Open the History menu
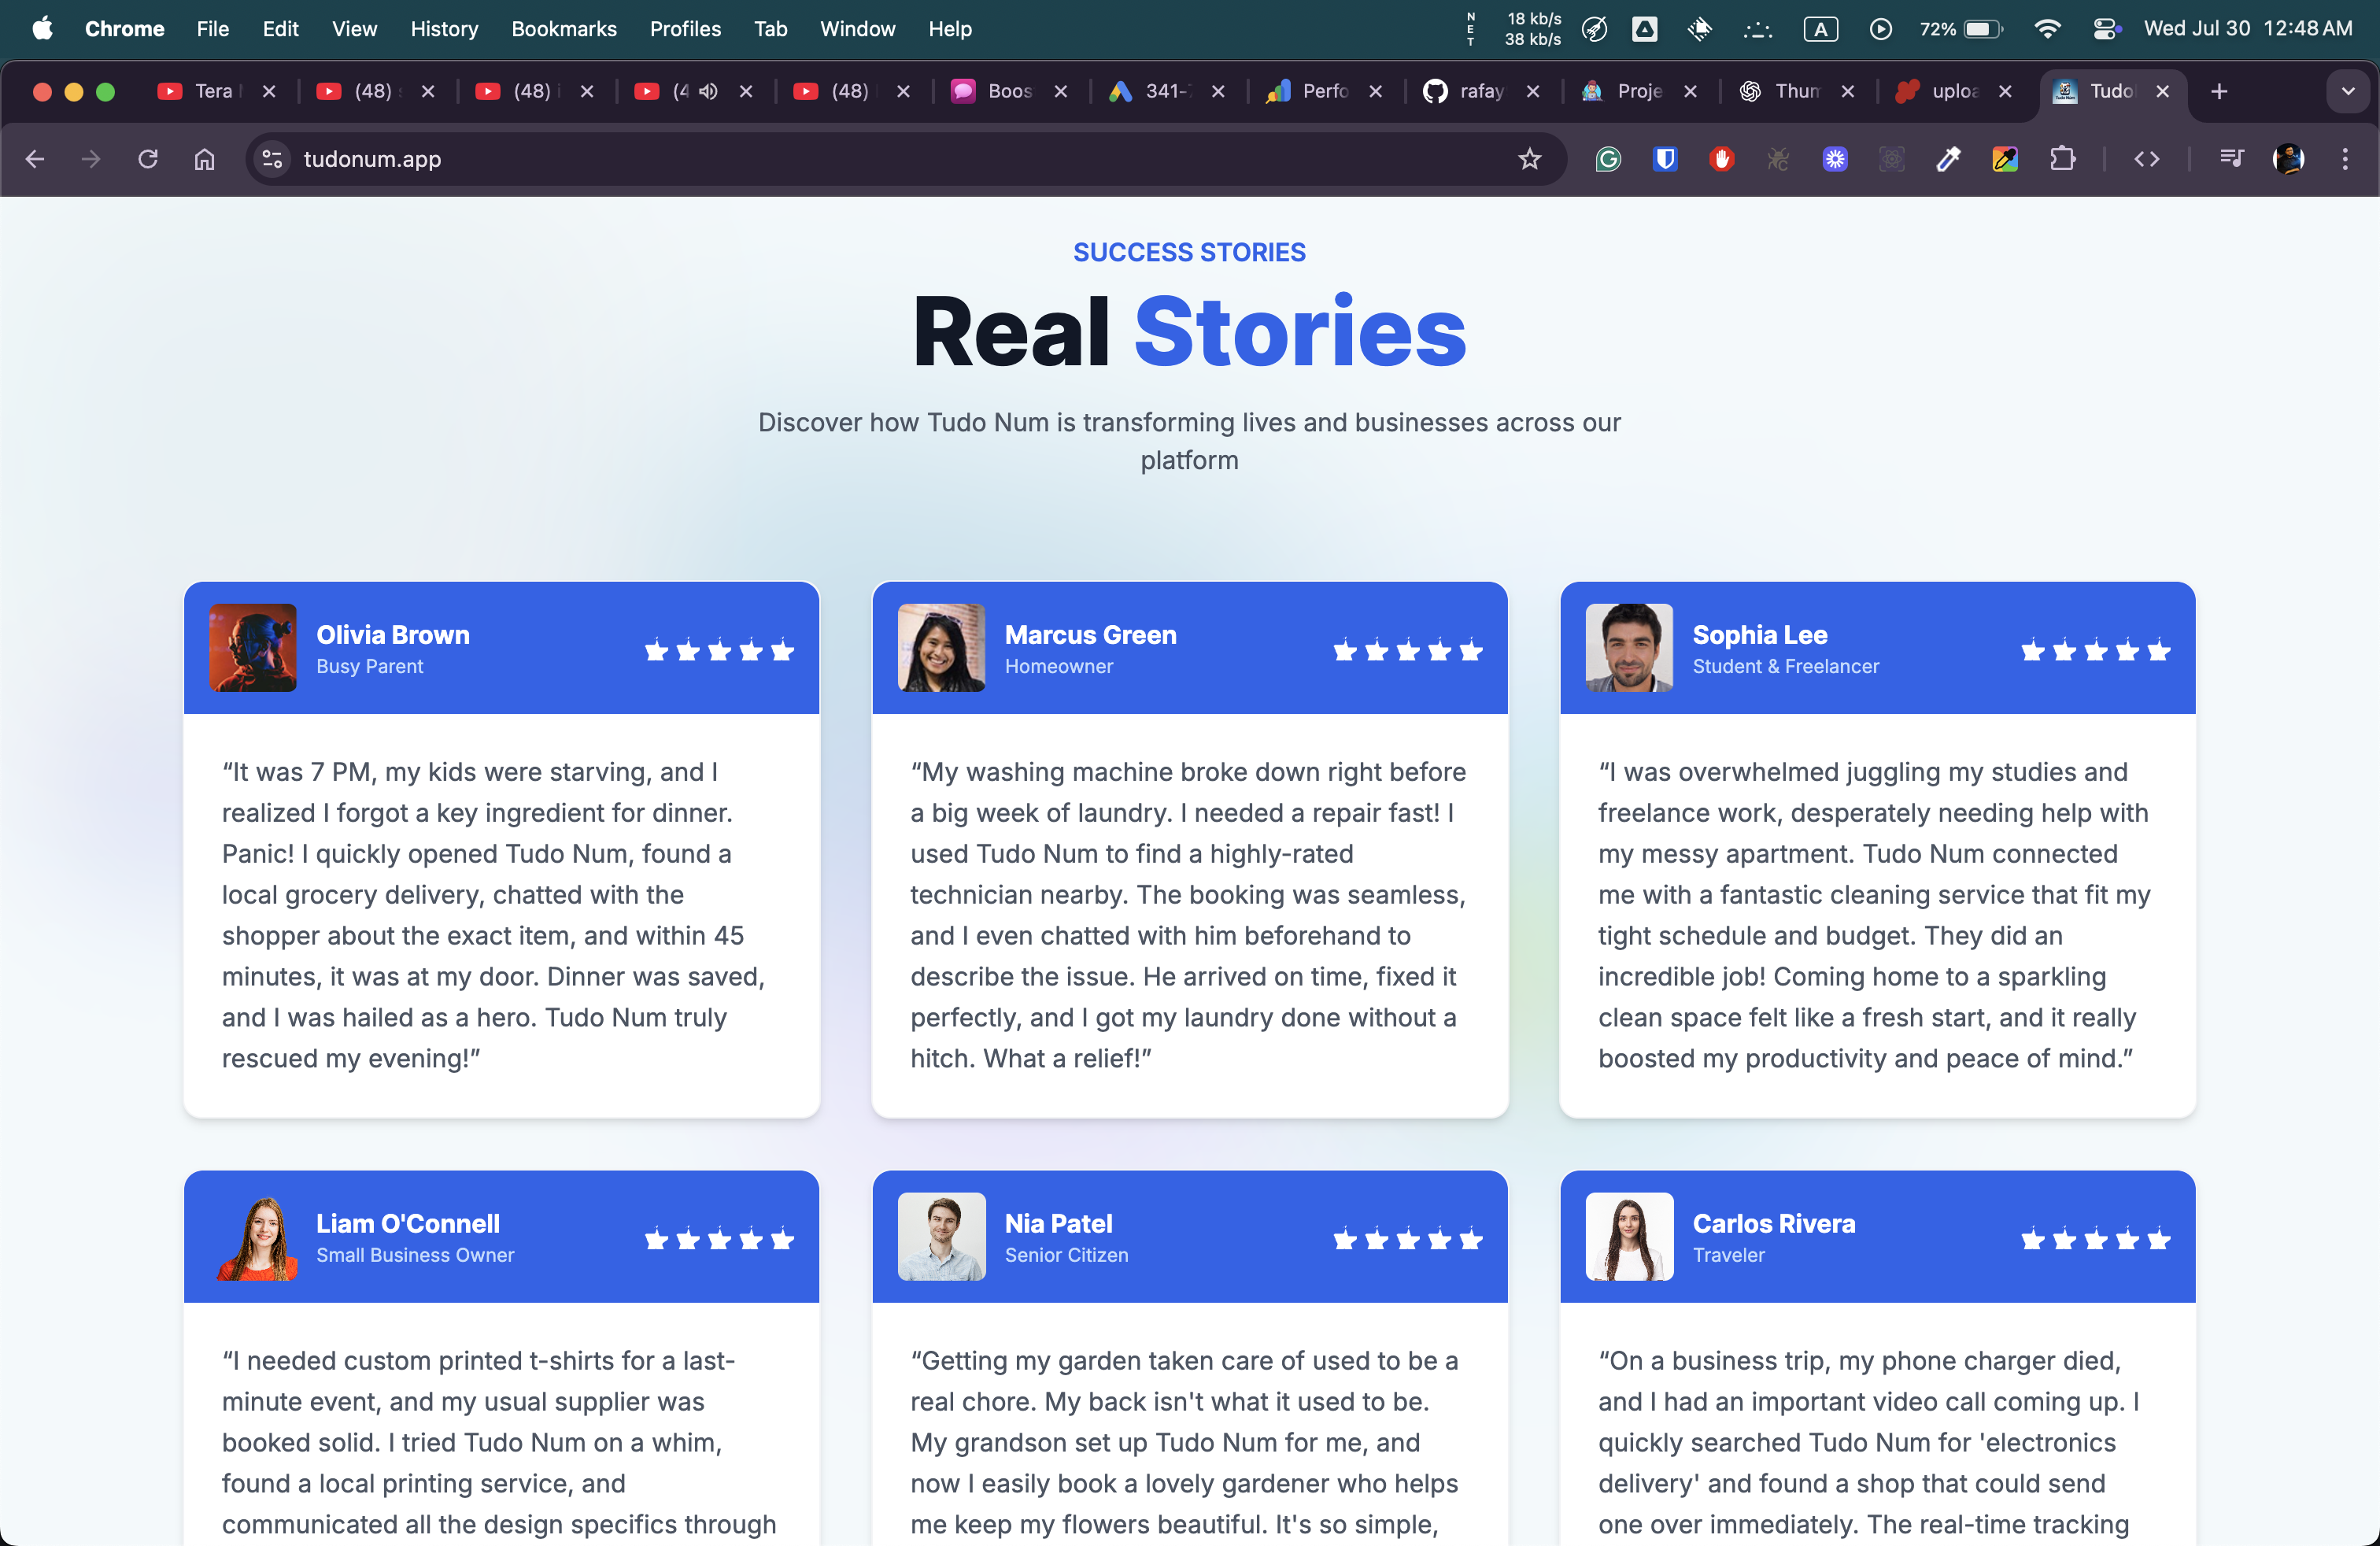The height and width of the screenshot is (1546, 2380). (444, 29)
